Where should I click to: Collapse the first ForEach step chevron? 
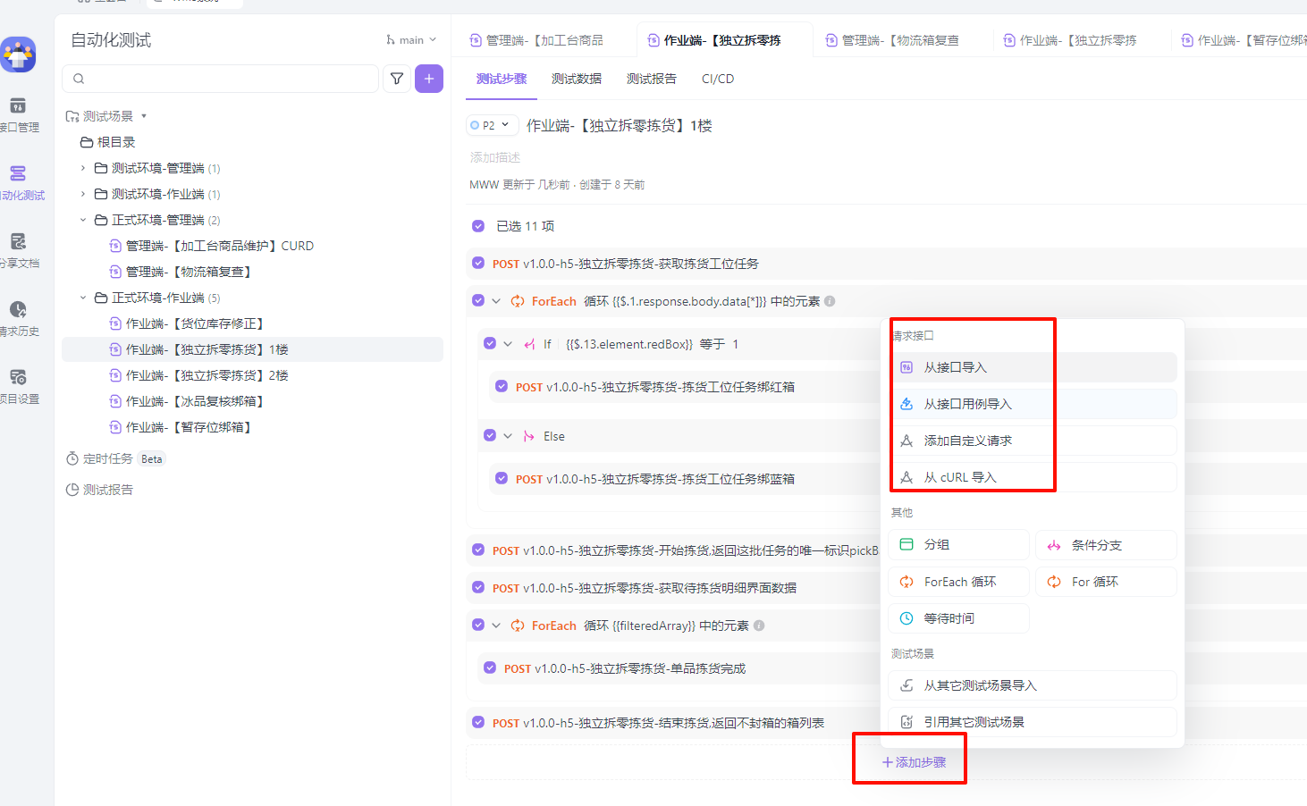tap(496, 301)
